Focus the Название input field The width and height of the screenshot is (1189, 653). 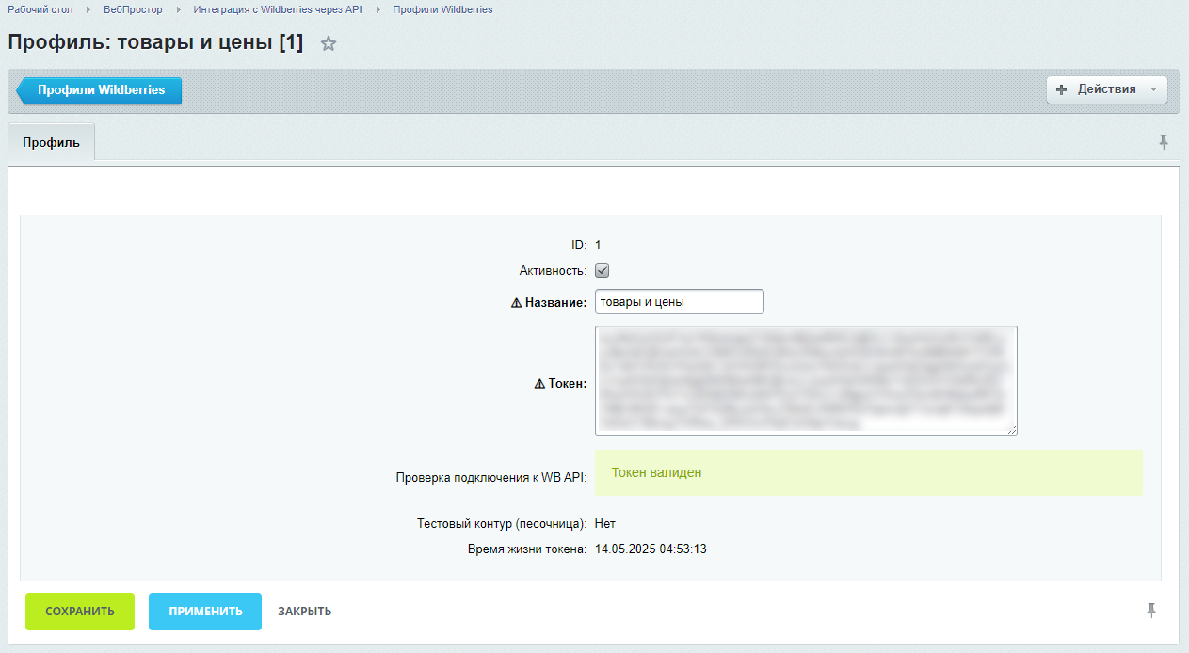click(680, 301)
